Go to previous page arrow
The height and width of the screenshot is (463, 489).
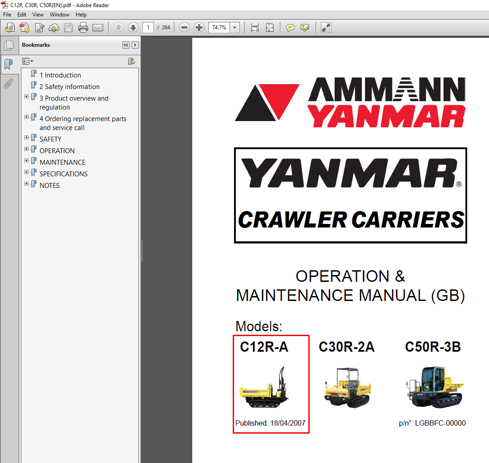tap(118, 28)
